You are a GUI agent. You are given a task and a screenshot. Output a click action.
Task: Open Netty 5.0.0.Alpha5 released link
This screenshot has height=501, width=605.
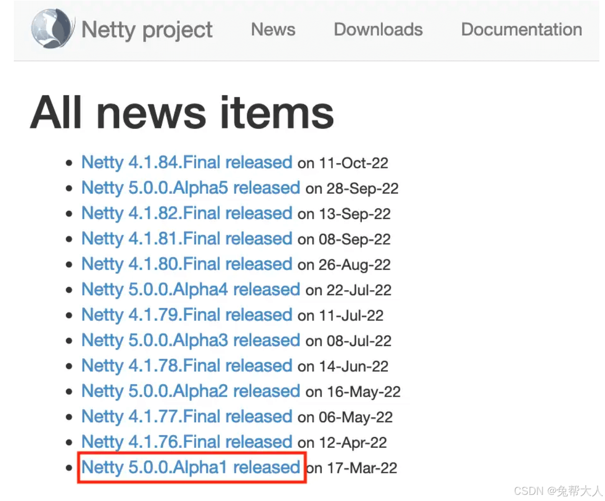(190, 188)
